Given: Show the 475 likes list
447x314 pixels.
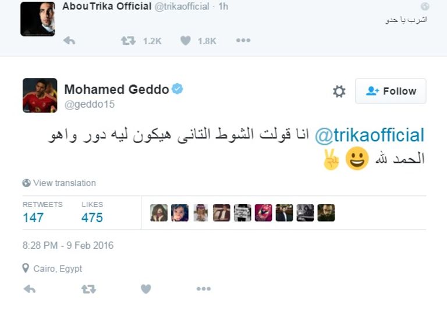Looking at the screenshot, I should (x=92, y=217).
